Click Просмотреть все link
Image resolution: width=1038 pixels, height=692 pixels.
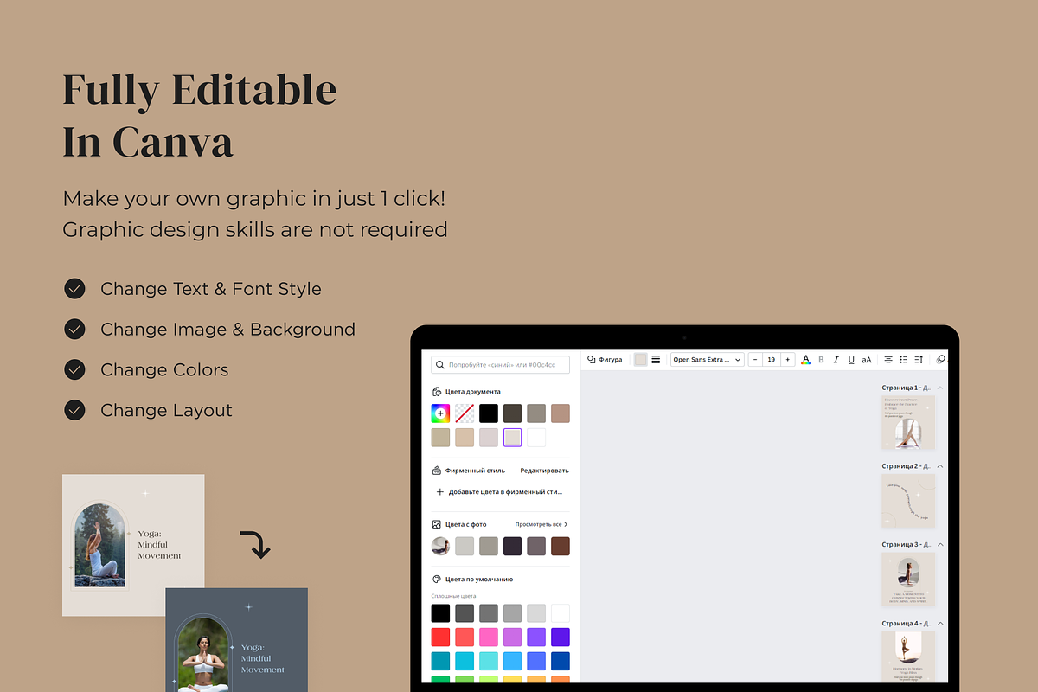(541, 524)
